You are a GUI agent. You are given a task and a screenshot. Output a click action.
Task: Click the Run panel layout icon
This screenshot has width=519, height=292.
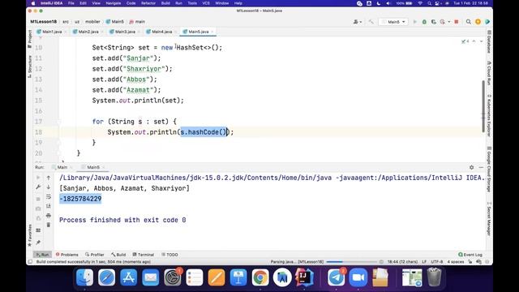(38, 230)
